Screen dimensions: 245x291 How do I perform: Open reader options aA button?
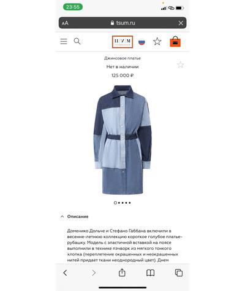click(65, 23)
